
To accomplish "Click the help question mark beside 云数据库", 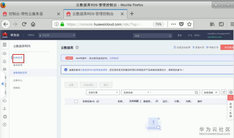I will pos(77,48).
